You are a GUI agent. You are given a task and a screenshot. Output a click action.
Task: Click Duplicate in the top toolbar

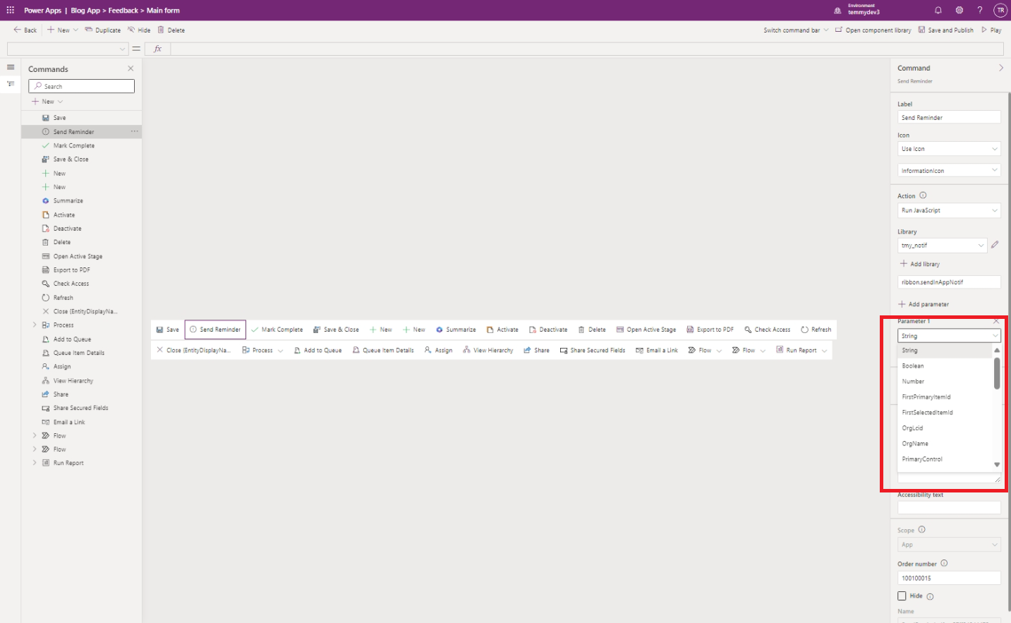point(103,30)
